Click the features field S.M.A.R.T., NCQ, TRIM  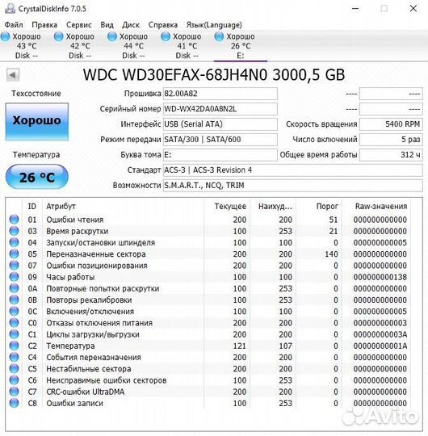coord(292,186)
